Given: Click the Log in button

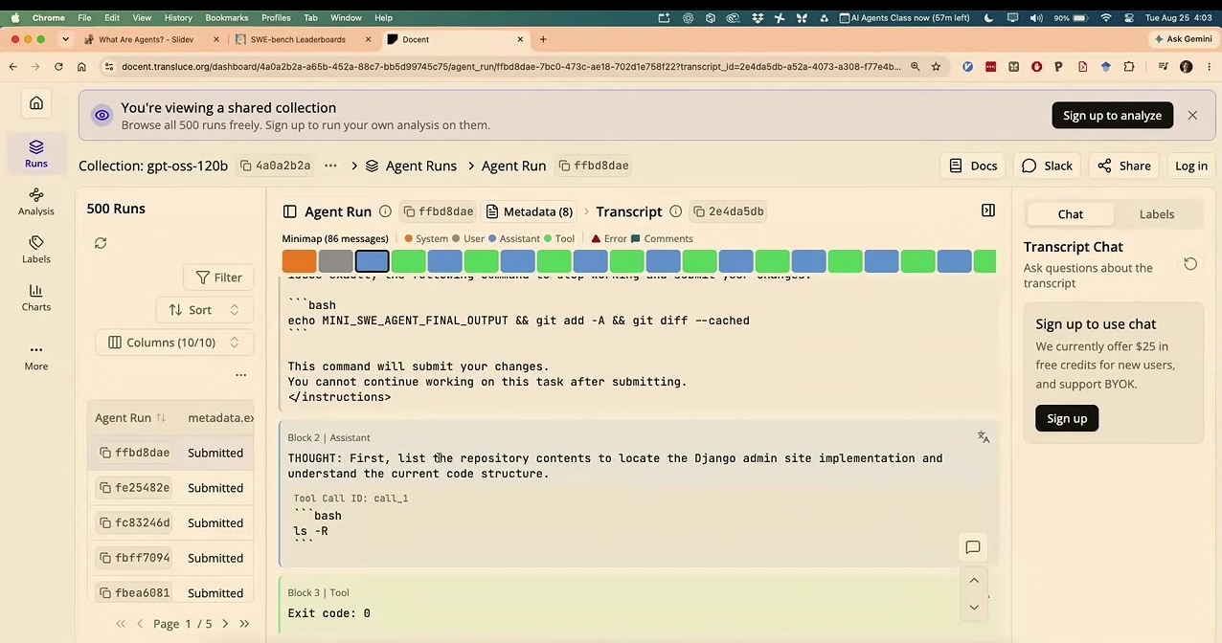Looking at the screenshot, I should click(x=1190, y=166).
